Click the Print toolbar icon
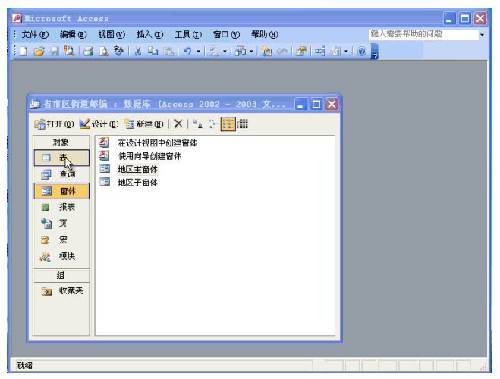The image size is (500, 379). (x=88, y=52)
